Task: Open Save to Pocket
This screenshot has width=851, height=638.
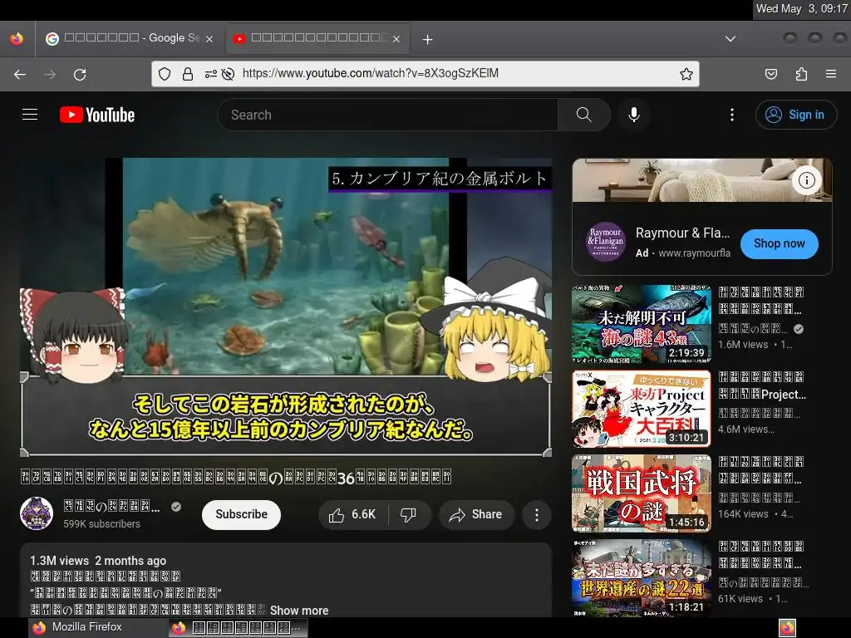Action: tap(771, 74)
